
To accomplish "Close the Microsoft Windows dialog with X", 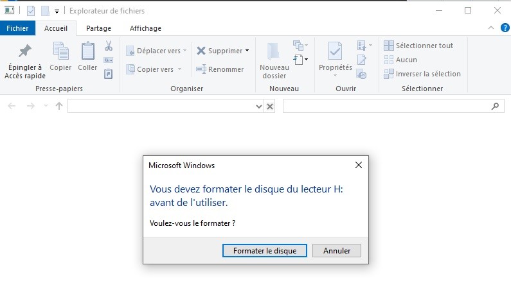I will pyautogui.click(x=359, y=165).
